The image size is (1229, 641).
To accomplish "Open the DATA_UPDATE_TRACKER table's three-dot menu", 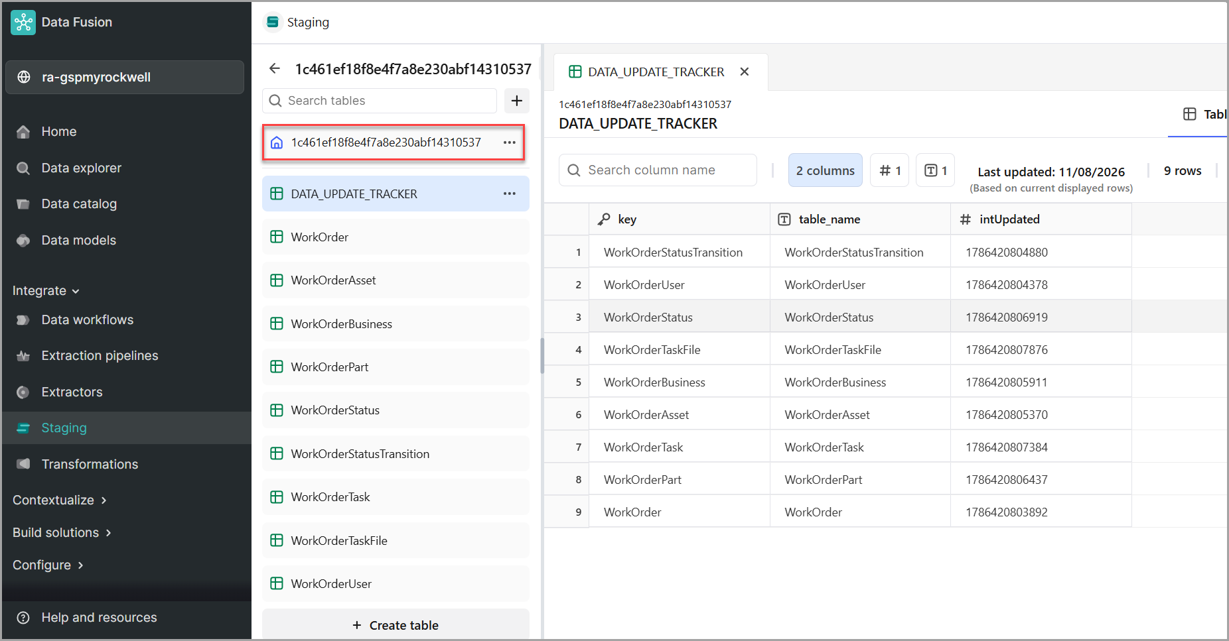I will tap(510, 194).
